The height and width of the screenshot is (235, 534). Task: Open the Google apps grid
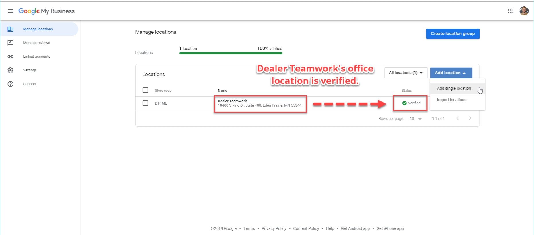click(x=510, y=11)
